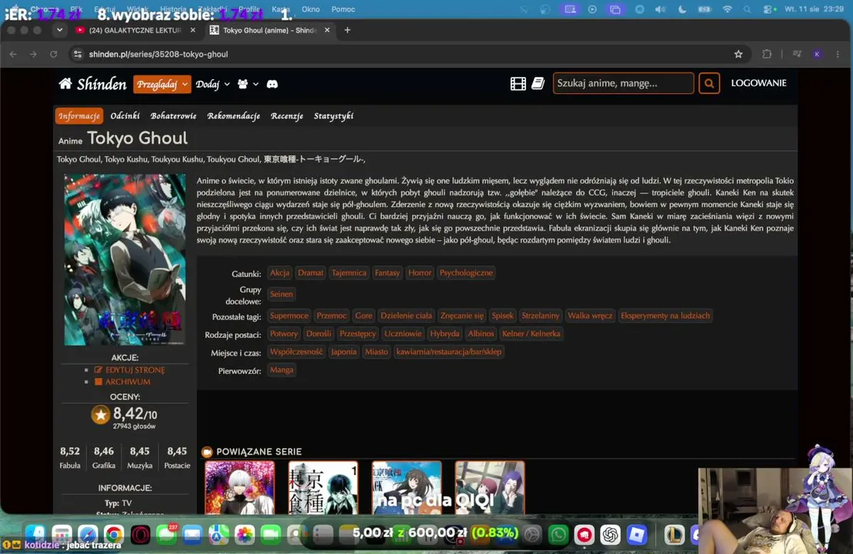
Task: Open the Recenzje tab
Action: [x=287, y=116]
